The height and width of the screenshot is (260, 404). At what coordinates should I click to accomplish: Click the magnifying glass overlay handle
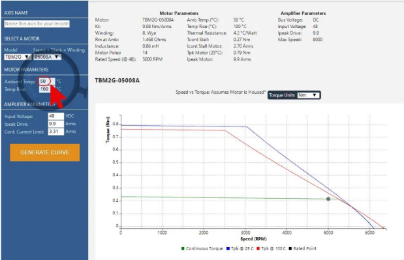coord(83,92)
